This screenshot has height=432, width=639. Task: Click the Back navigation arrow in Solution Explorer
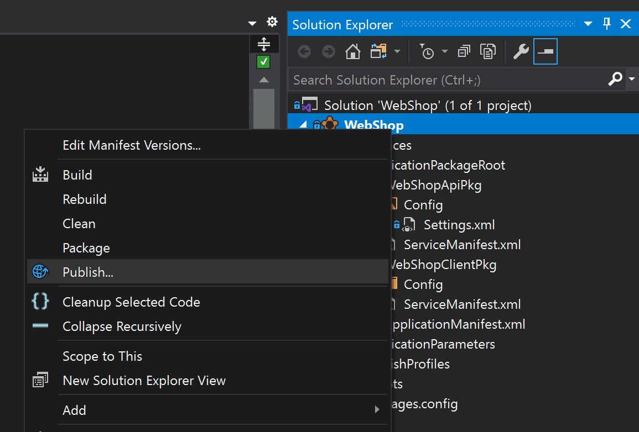(304, 51)
